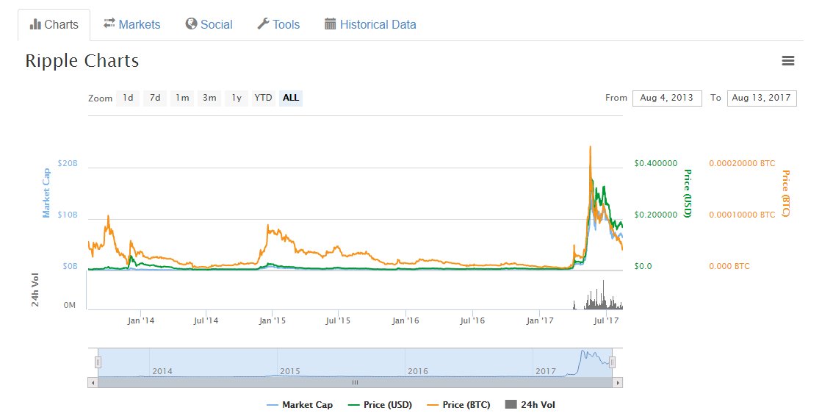Open the Social tab
This screenshot has width=833, height=416.
[209, 24]
